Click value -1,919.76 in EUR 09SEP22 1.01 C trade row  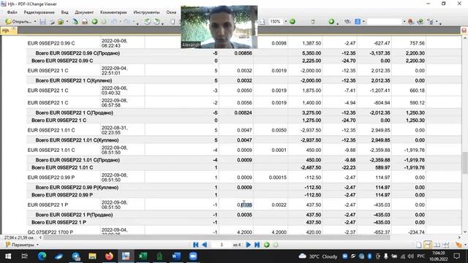pyautogui.click(x=415, y=150)
